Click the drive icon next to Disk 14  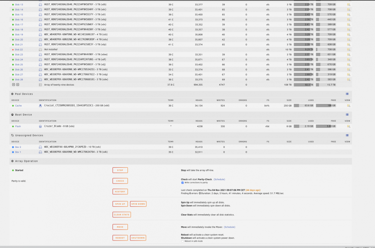coord(40,10)
